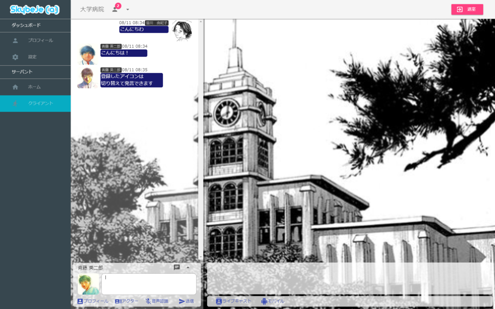Open モバイル option
Viewport: 495px width, 309px height.
point(273,301)
